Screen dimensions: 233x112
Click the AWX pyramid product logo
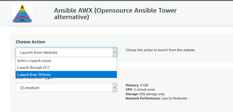22,13
